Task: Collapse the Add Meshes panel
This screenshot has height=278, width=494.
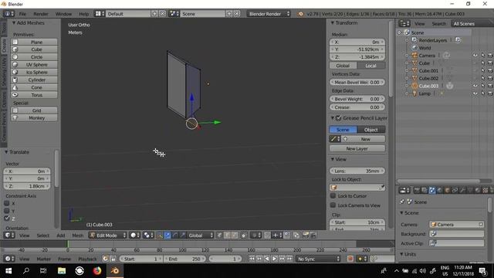Action: click(14, 22)
